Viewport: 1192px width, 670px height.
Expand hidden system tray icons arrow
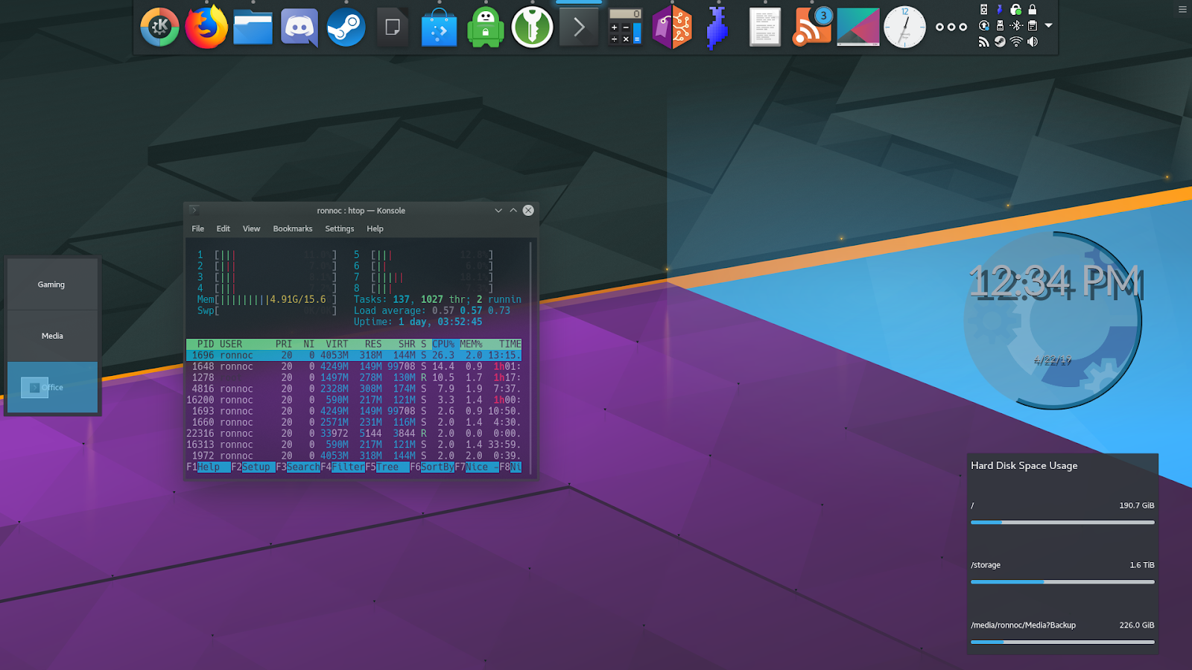1049,25
